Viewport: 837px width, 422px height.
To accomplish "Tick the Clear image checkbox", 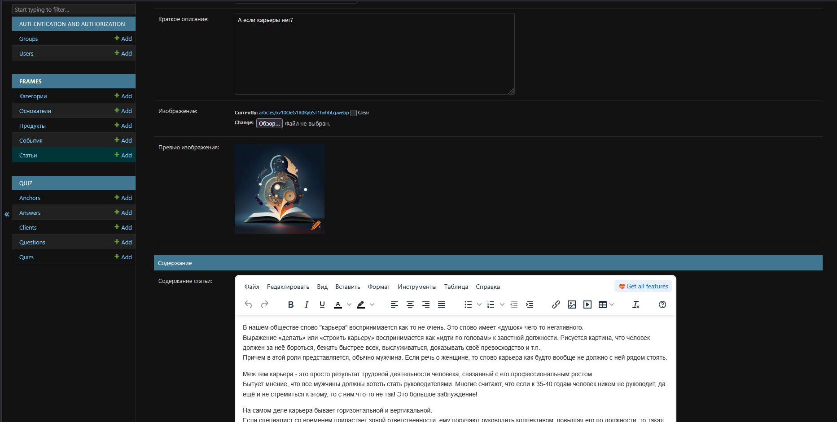I will pyautogui.click(x=354, y=113).
